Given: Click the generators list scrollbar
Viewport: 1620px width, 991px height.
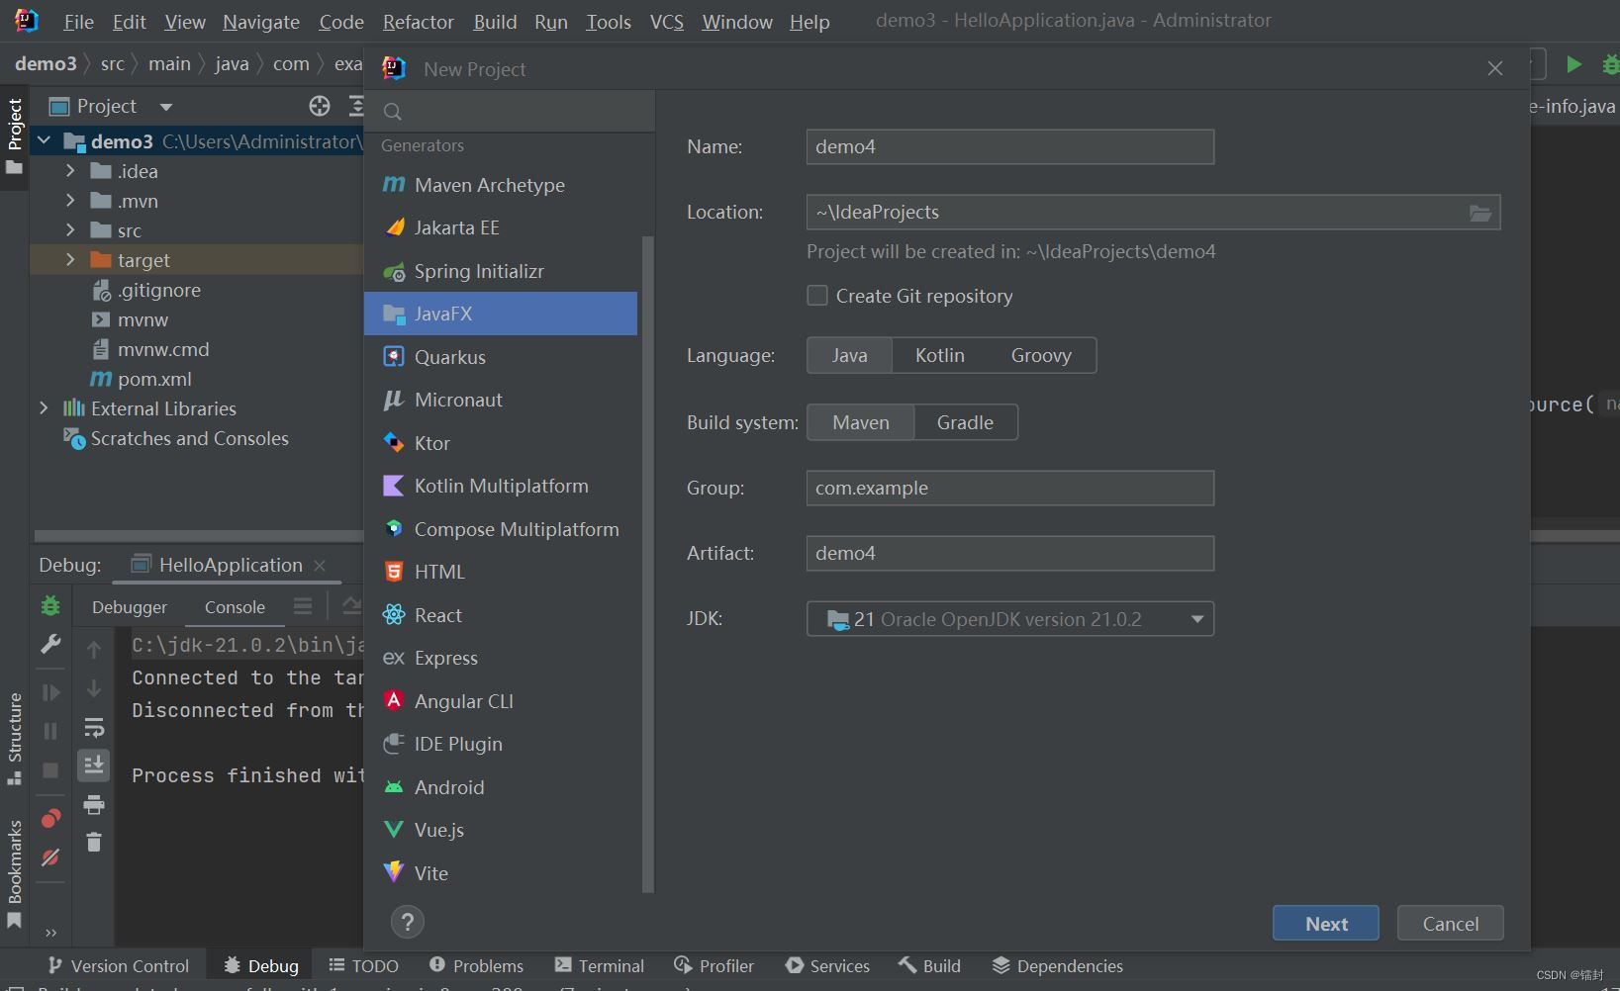Looking at the screenshot, I should (x=648, y=564).
